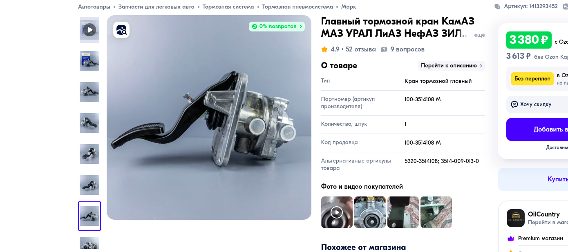Open the similar image search icon

(x=121, y=30)
